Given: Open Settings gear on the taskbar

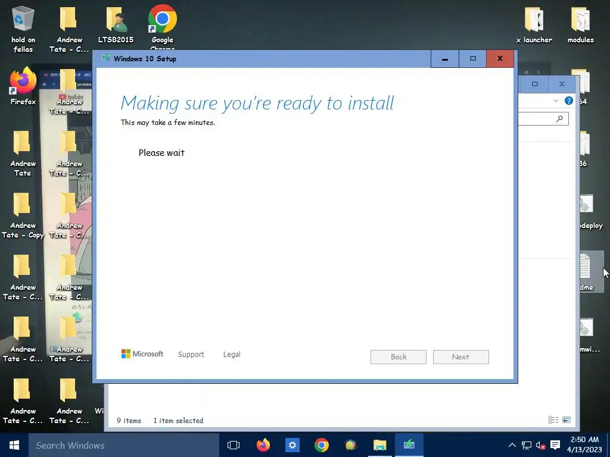Looking at the screenshot, I should click(x=292, y=445).
